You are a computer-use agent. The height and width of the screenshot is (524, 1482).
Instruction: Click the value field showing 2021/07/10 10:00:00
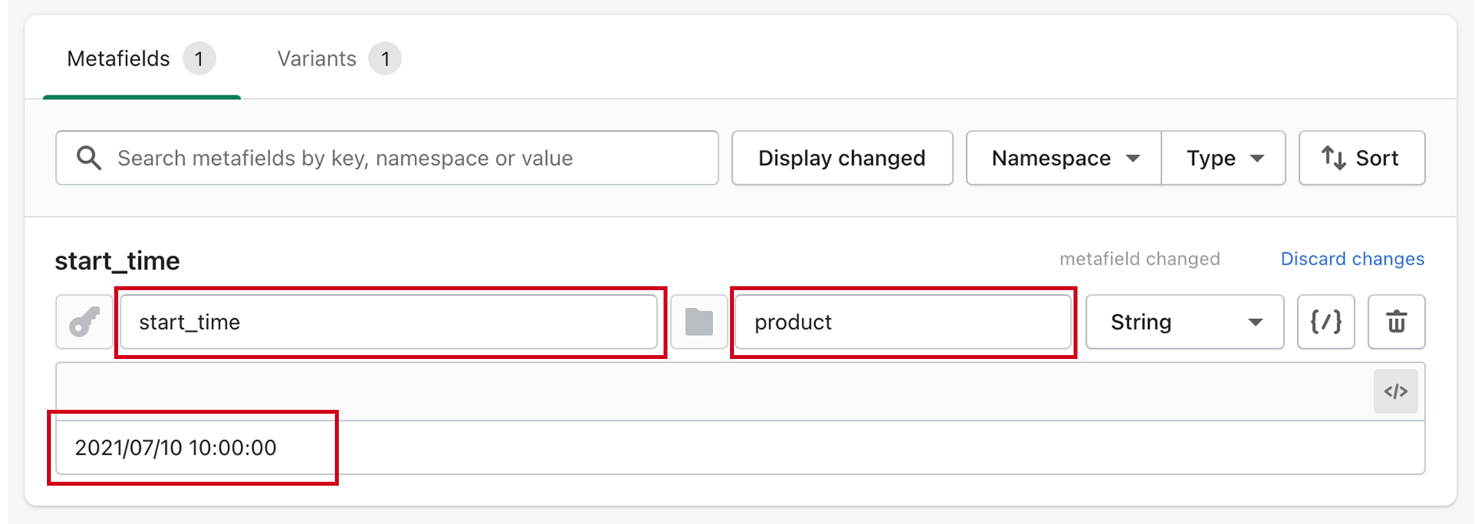click(740, 447)
